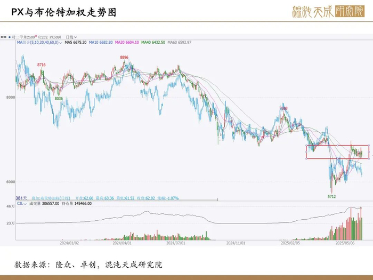This screenshot has height=280, width=373.
Task: Click the 8716 high price label
Action: 41,65
